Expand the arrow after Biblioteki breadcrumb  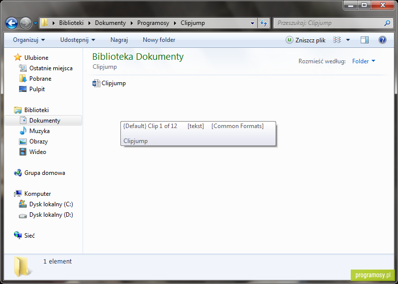90,23
